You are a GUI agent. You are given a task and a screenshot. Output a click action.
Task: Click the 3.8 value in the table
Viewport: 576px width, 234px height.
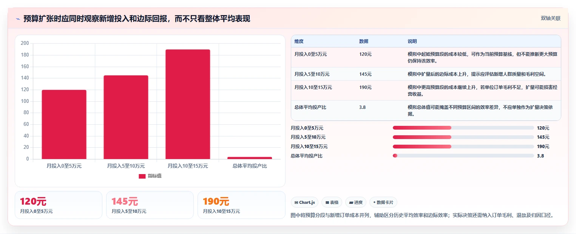click(x=362, y=107)
